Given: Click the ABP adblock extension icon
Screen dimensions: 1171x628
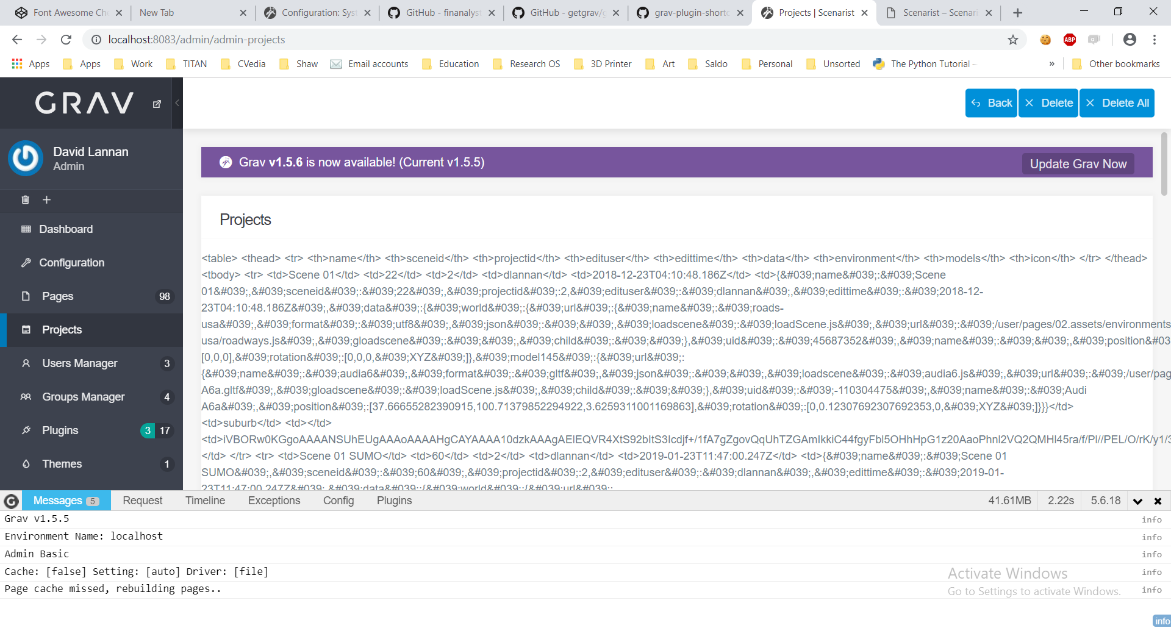Looking at the screenshot, I should (x=1070, y=40).
